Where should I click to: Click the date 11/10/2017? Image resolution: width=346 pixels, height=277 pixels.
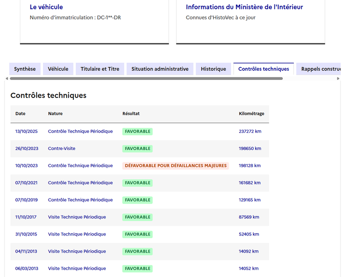(x=26, y=217)
